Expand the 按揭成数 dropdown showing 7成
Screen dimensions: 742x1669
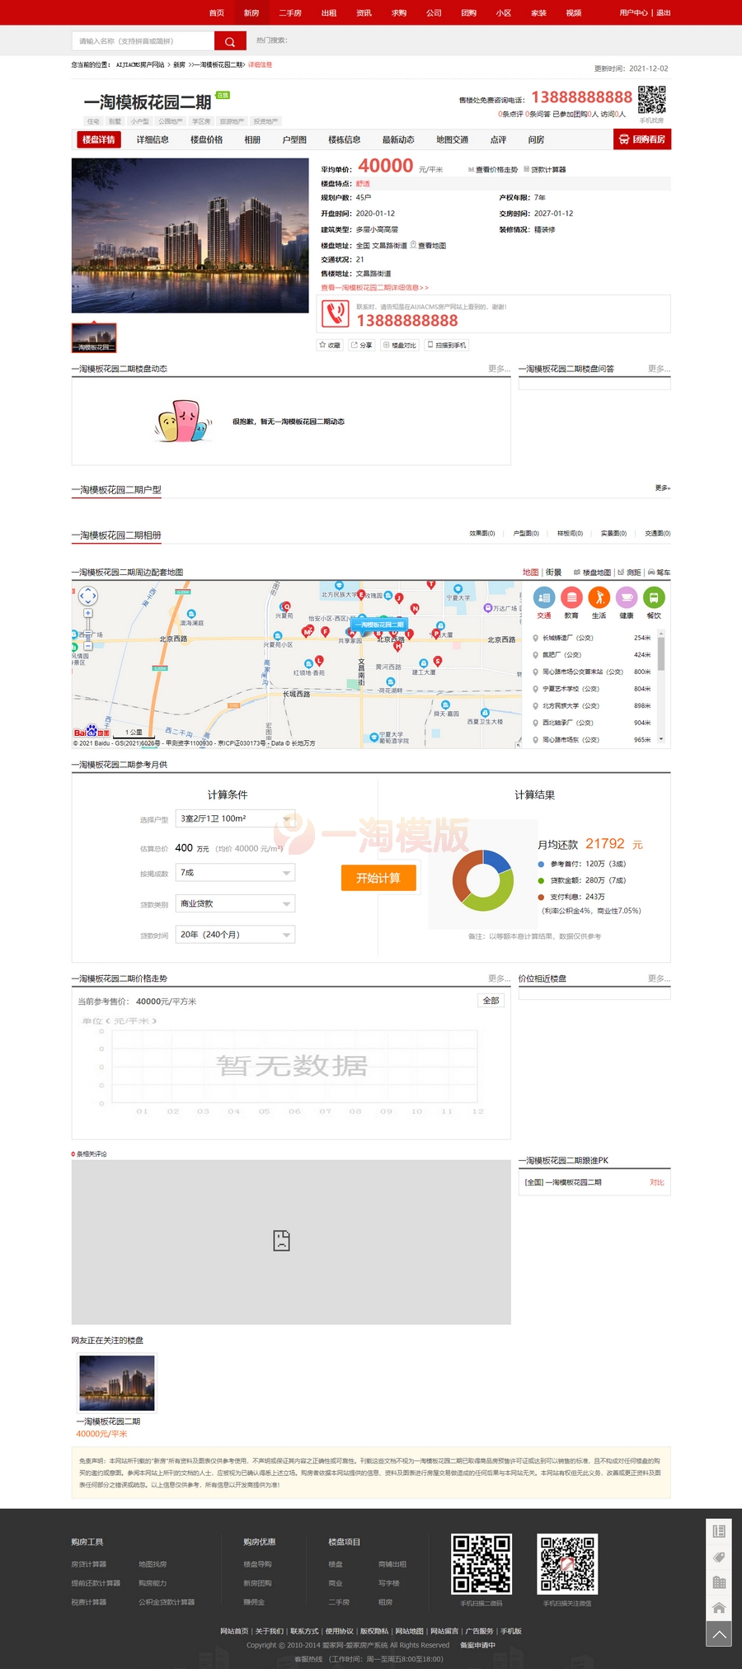pos(236,873)
